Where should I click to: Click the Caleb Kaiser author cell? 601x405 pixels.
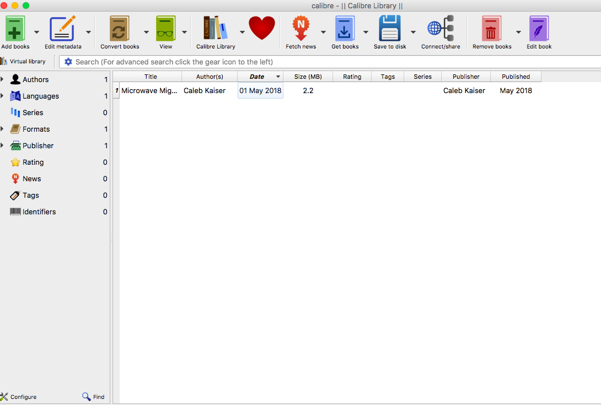(x=210, y=91)
